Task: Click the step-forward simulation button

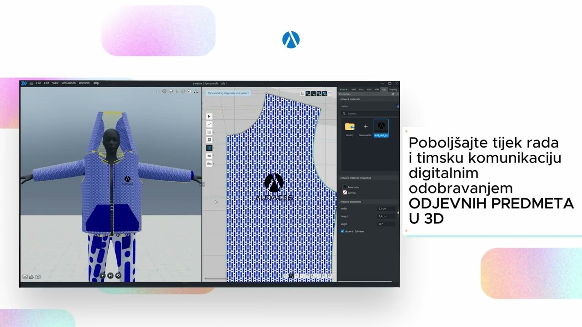Action: tap(110, 276)
